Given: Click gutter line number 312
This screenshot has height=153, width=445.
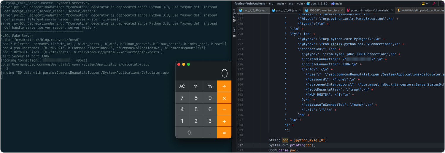Looking at the screenshot, I should tap(240, 145).
